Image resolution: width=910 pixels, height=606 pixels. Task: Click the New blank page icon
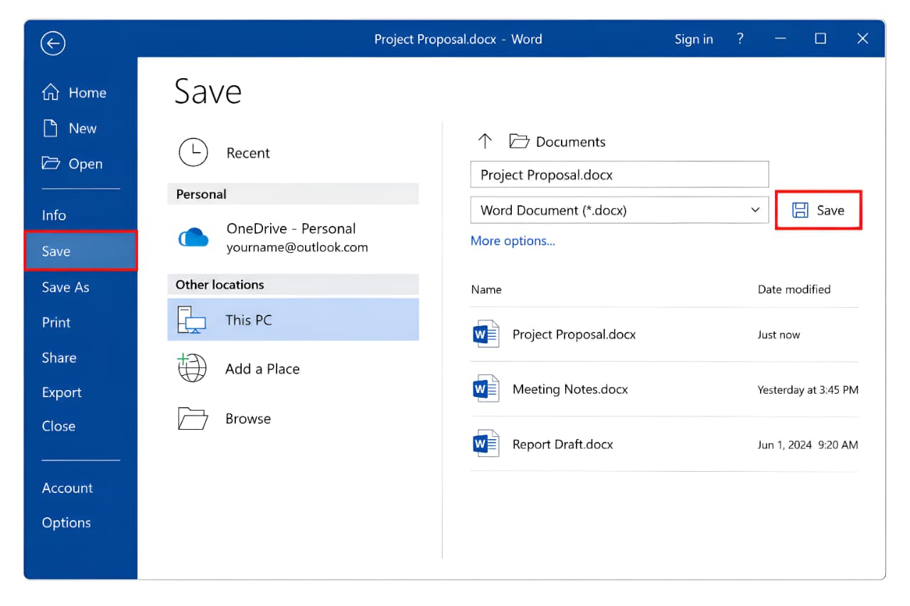[50, 128]
